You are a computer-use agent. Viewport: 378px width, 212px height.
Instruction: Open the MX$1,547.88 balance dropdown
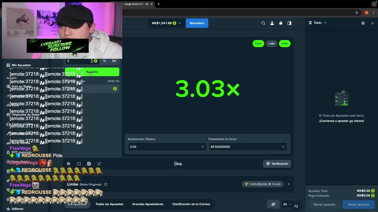(x=167, y=23)
